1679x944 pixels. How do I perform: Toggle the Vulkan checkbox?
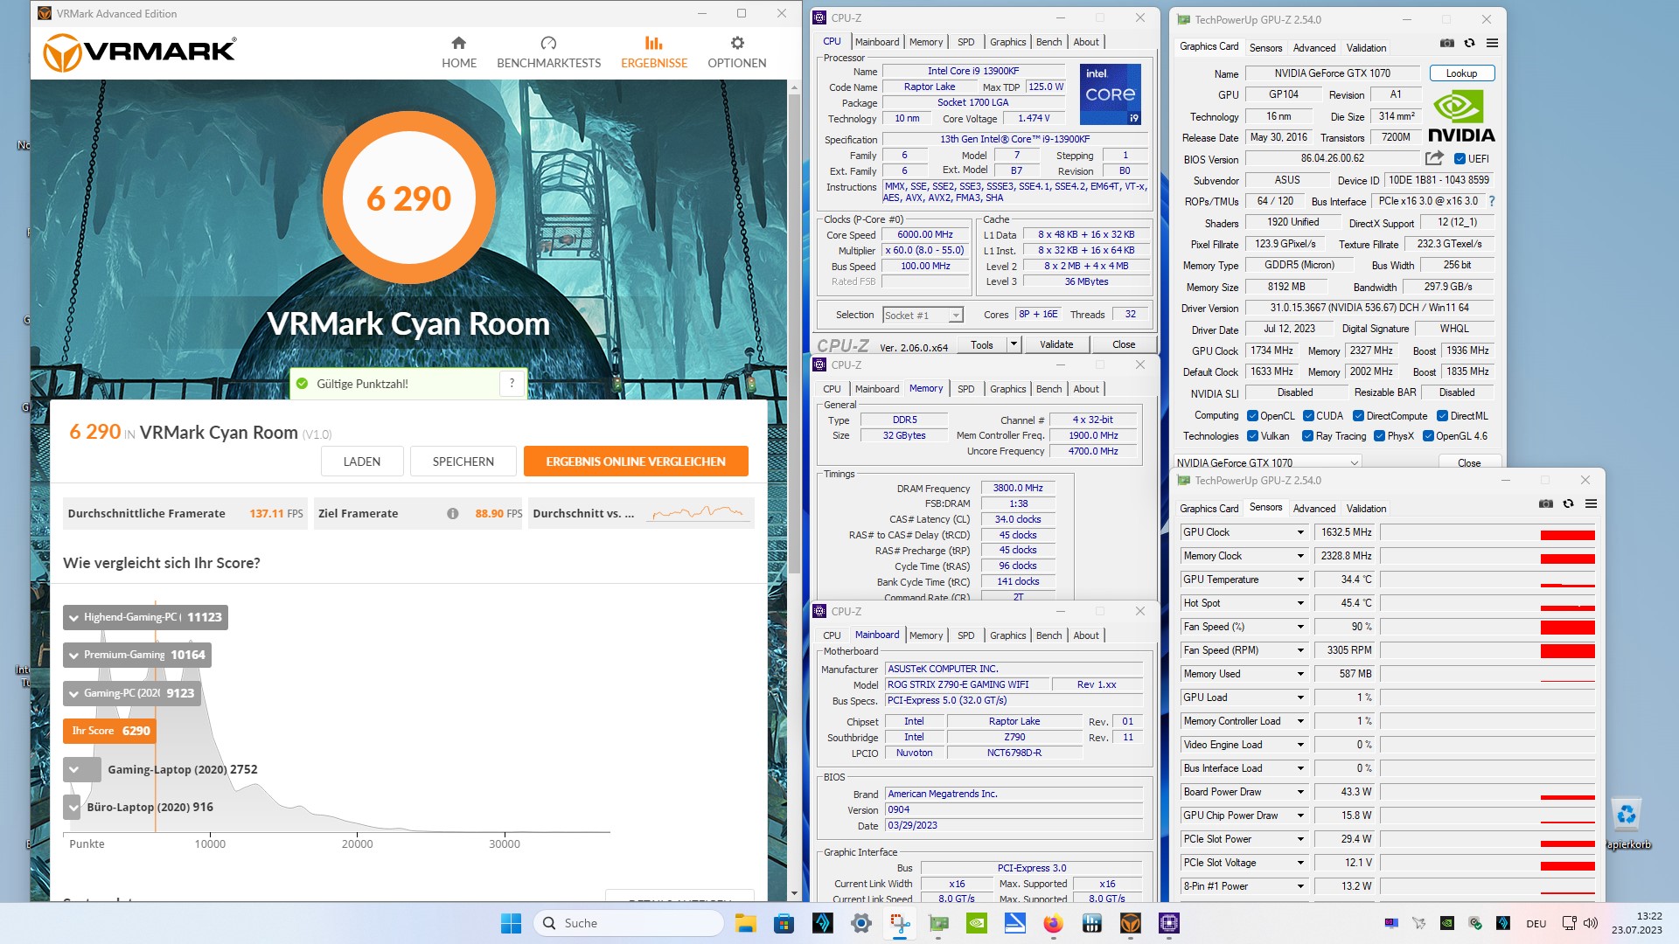pyautogui.click(x=1252, y=436)
